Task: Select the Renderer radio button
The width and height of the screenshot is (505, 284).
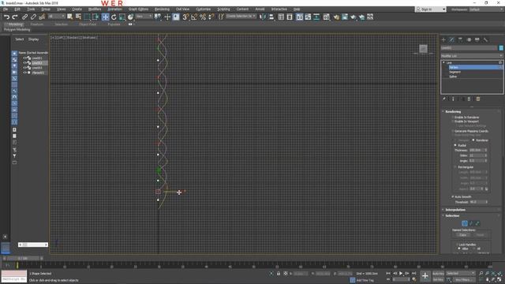Action: [473, 140]
